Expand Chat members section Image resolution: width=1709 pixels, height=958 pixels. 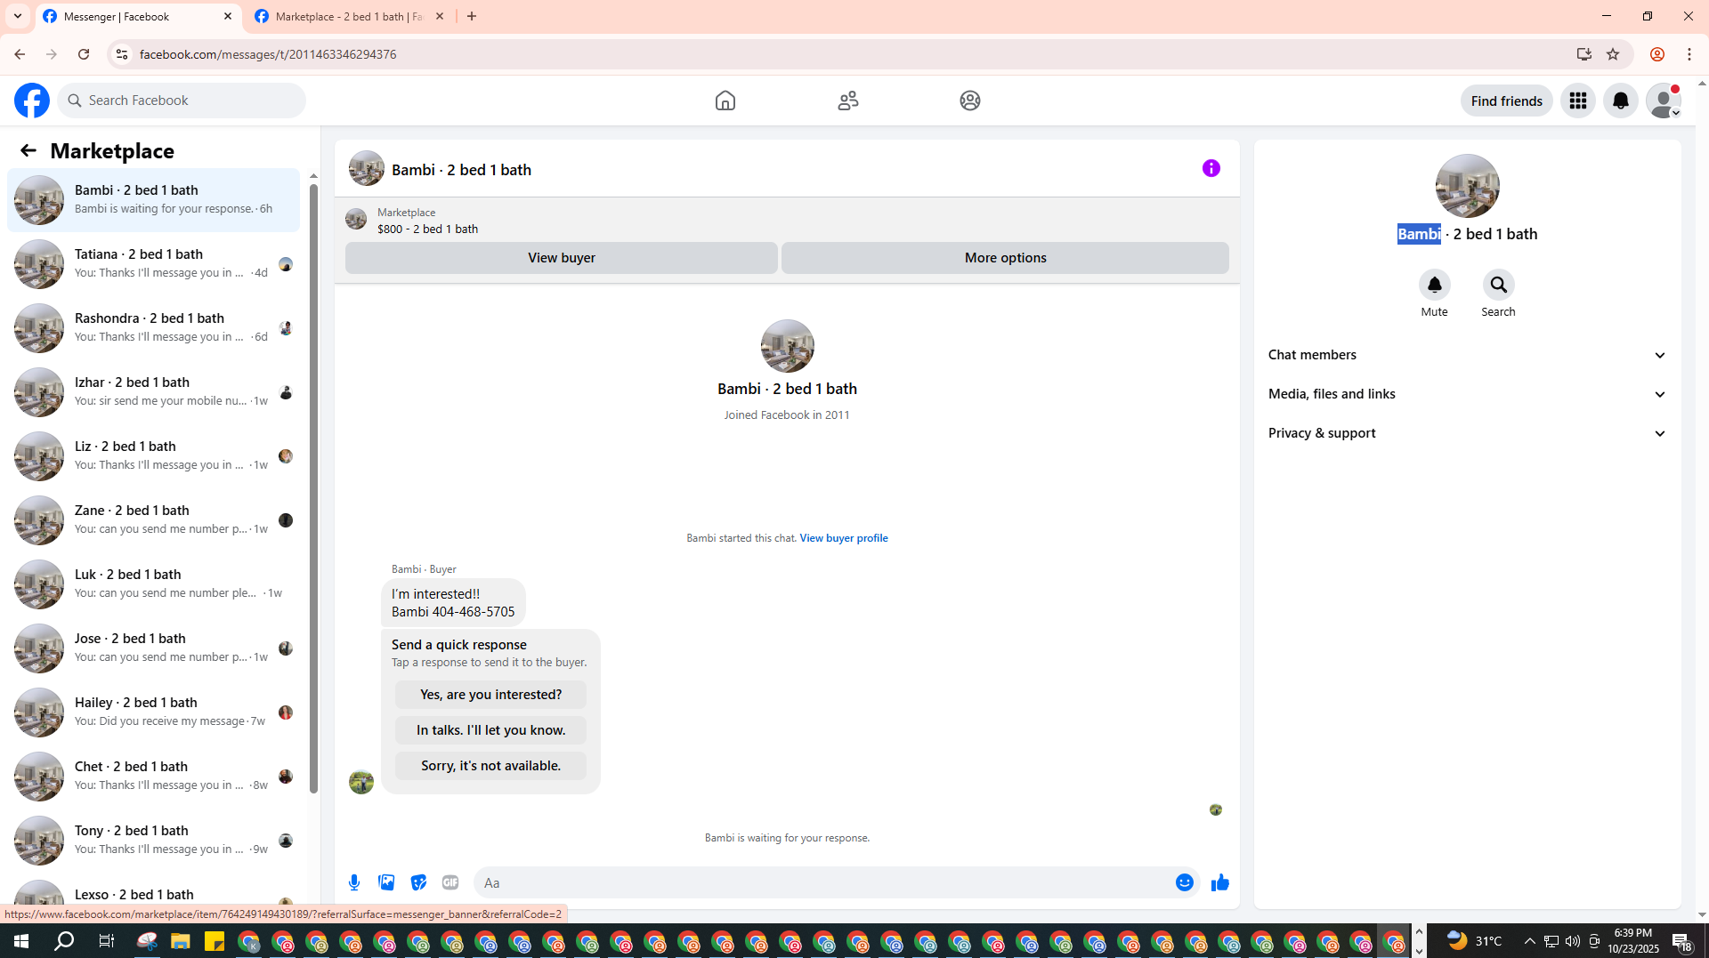pos(1467,355)
